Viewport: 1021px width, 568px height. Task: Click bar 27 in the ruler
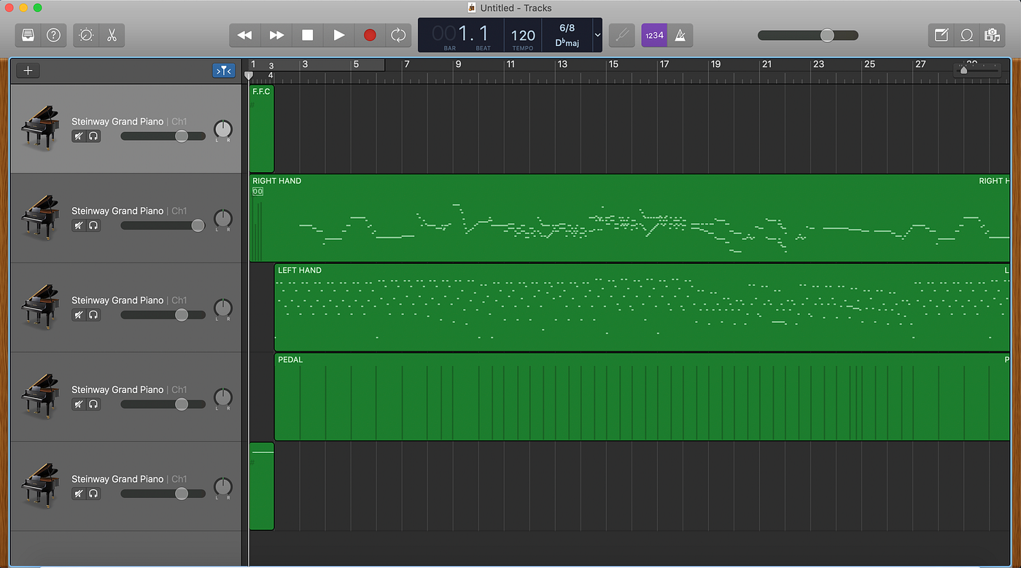(920, 64)
